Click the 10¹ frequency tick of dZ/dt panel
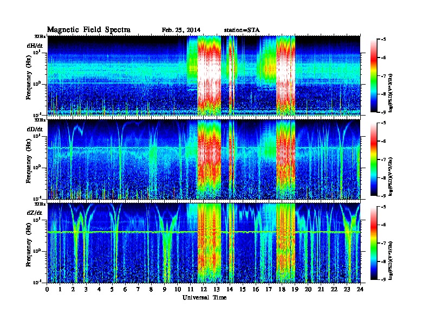429x332 pixels. (37, 220)
